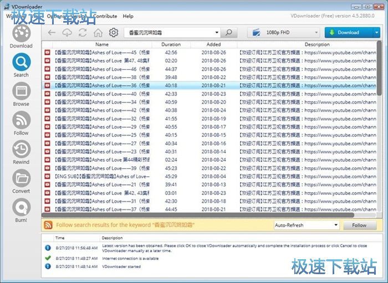Viewport: 388px width, 283px height.
Task: Click the search keyword input field
Action: coord(170,32)
